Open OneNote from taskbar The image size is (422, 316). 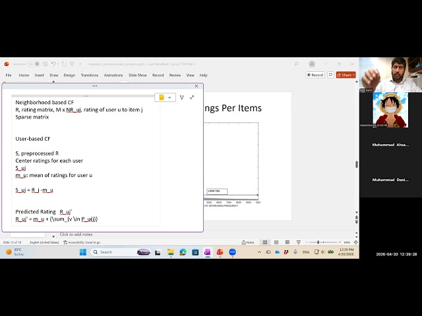(x=208, y=252)
